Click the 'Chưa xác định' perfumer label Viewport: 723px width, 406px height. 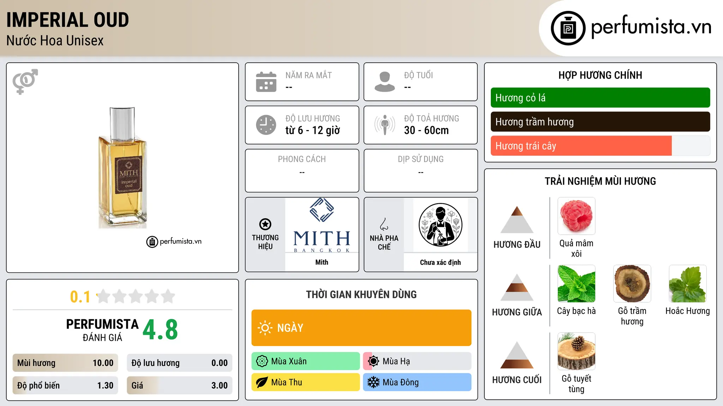click(x=440, y=263)
